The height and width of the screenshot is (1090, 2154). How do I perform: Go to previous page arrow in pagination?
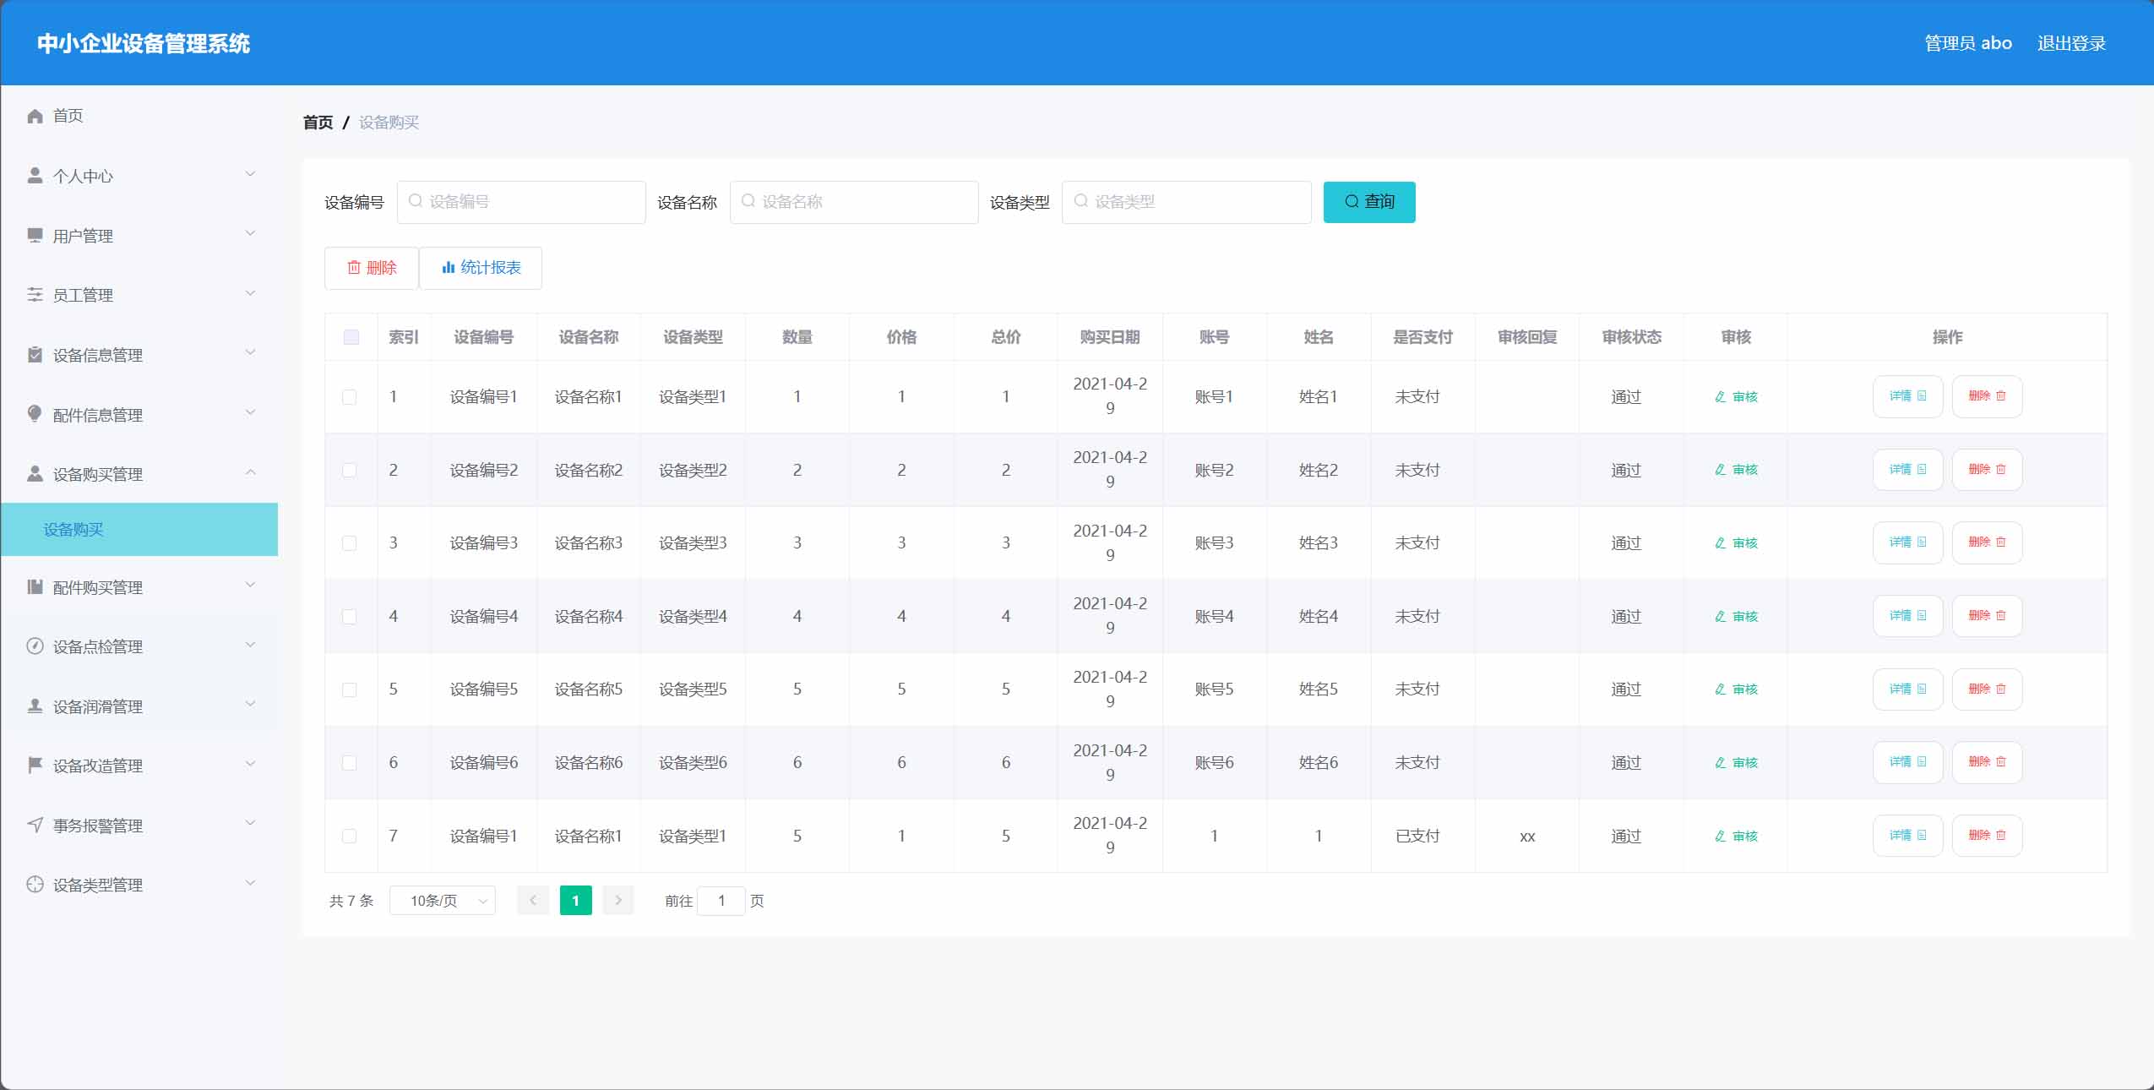533,901
